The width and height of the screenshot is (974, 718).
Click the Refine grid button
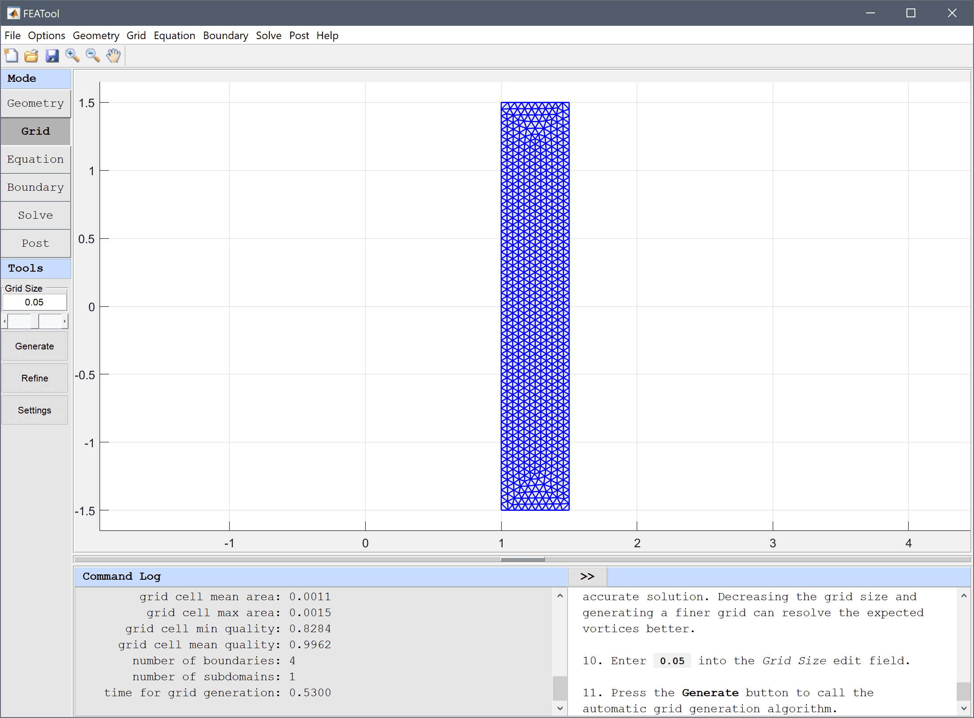point(35,378)
